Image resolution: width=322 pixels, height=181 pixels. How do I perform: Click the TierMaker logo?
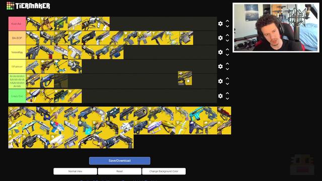click(28, 6)
